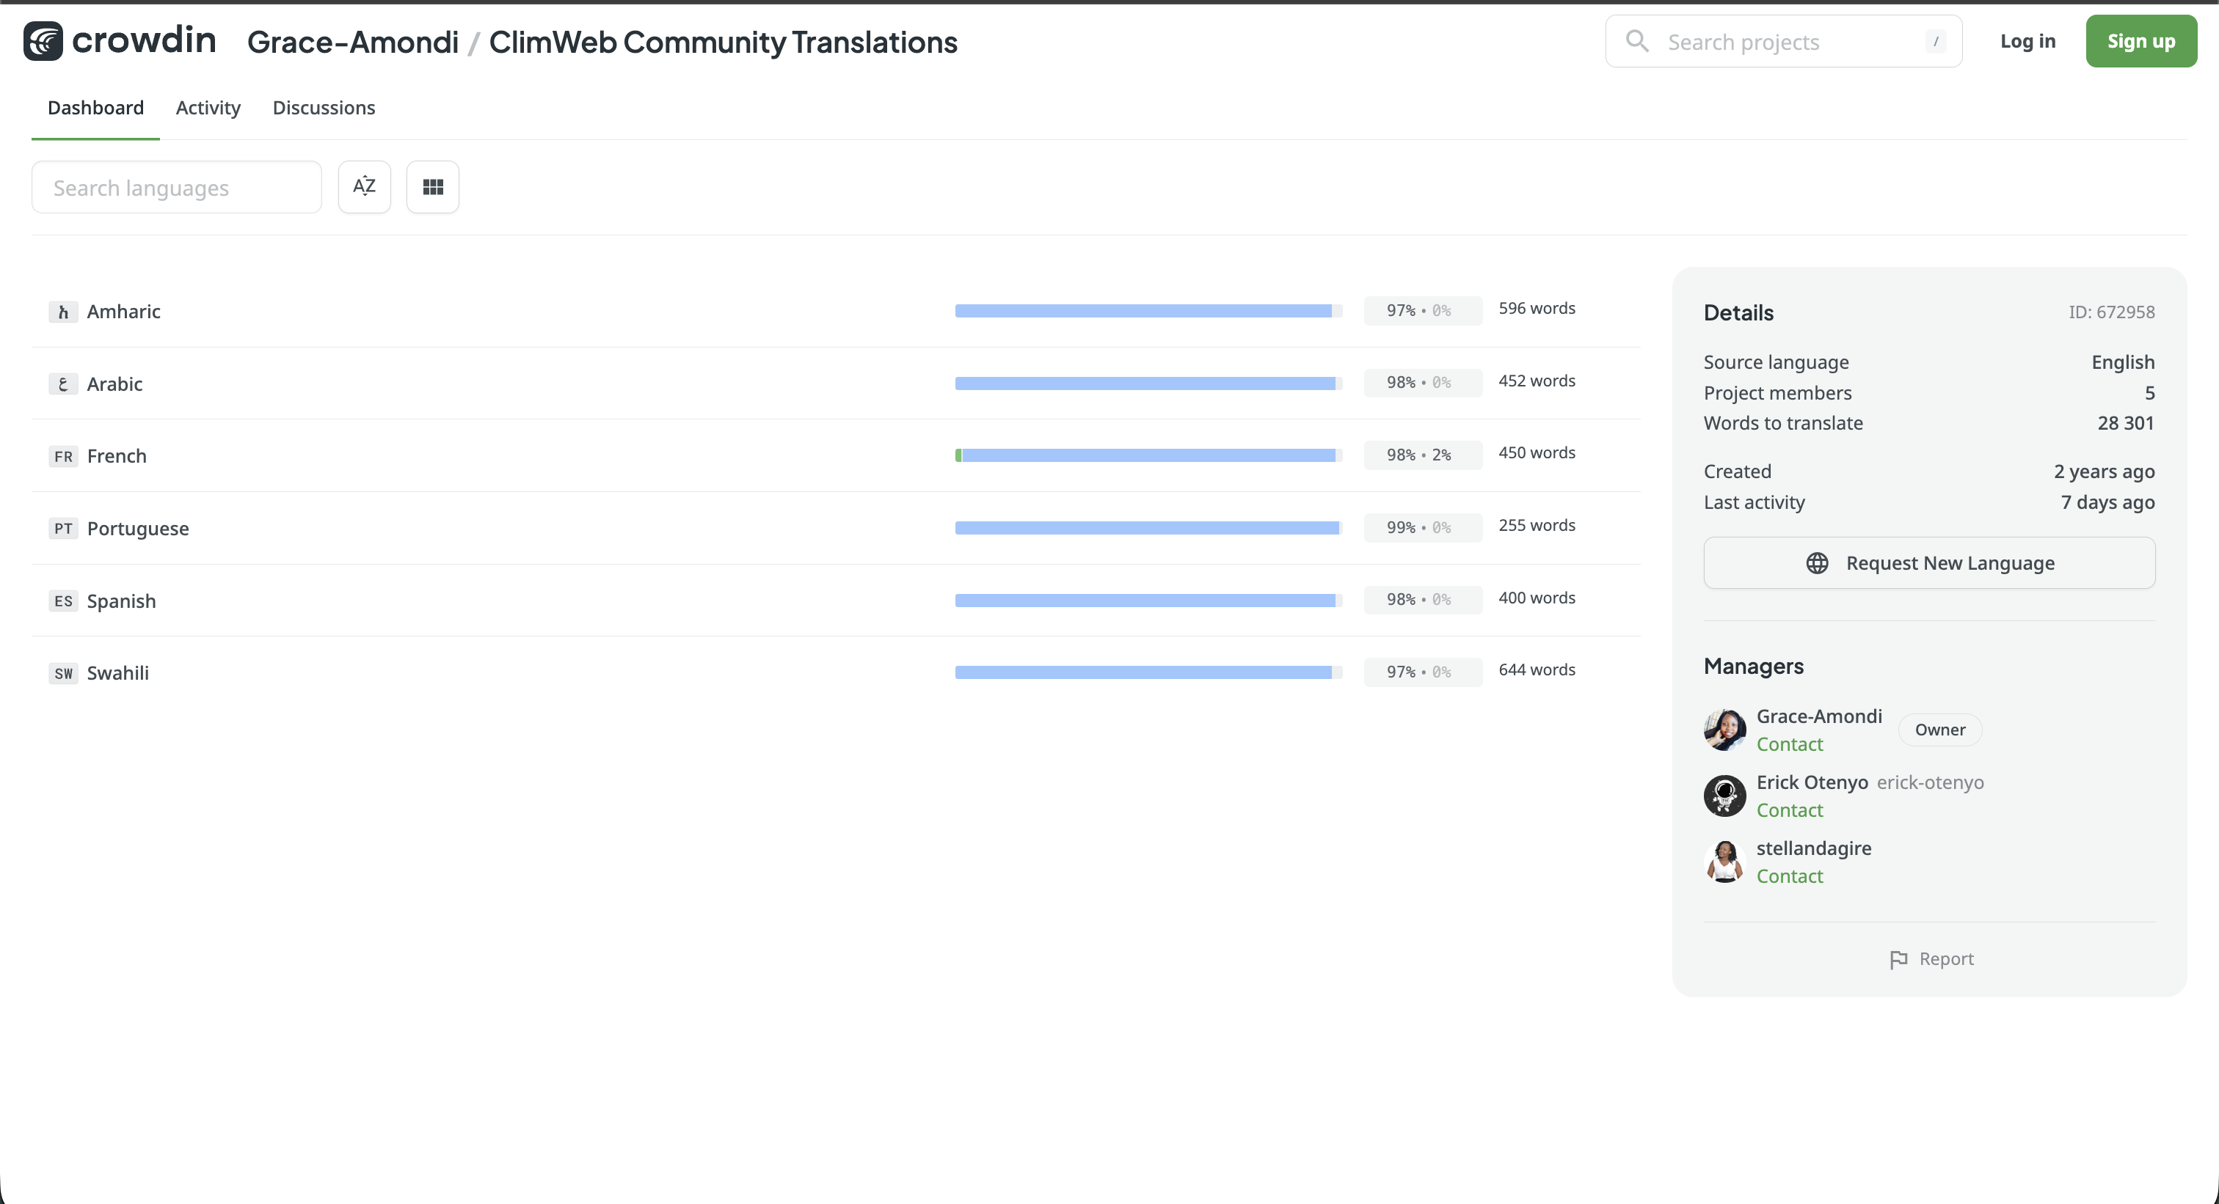This screenshot has width=2219, height=1204.
Task: Click the Portuguese progress bar
Action: pos(1148,527)
